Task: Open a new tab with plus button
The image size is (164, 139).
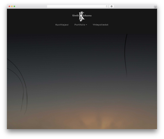Action: (155, 7)
